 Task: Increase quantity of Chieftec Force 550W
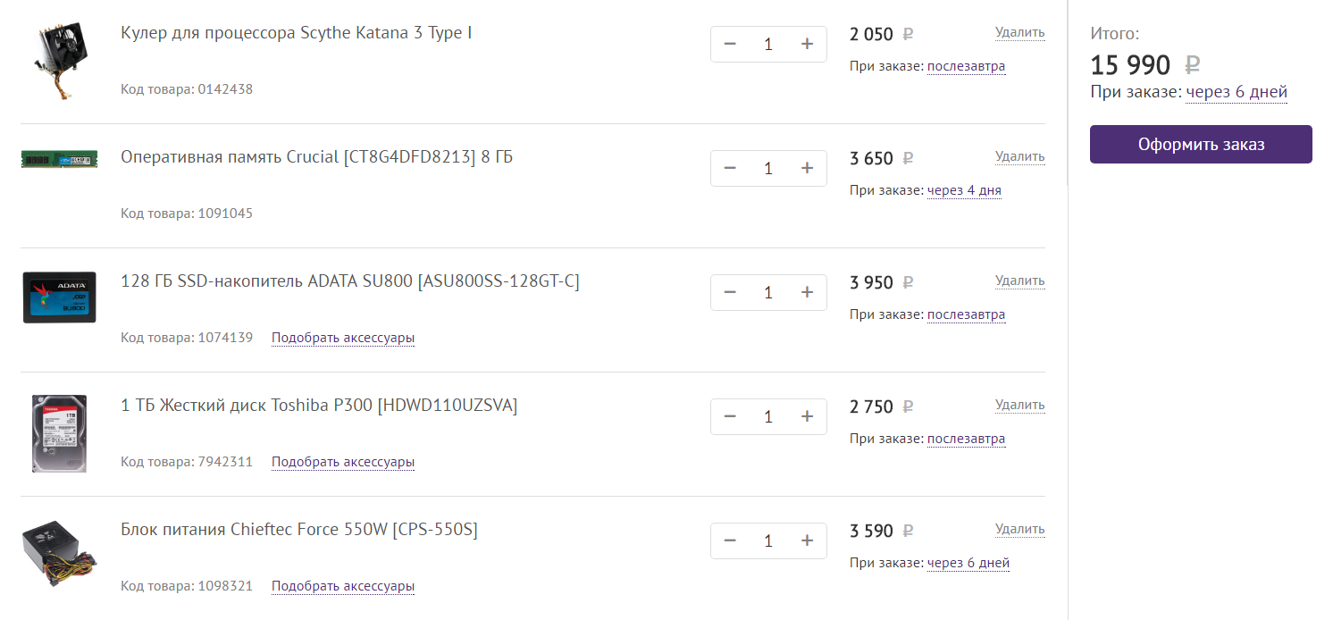(807, 540)
